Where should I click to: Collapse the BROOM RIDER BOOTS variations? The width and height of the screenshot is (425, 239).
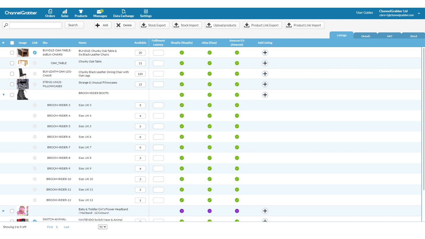pos(4,95)
